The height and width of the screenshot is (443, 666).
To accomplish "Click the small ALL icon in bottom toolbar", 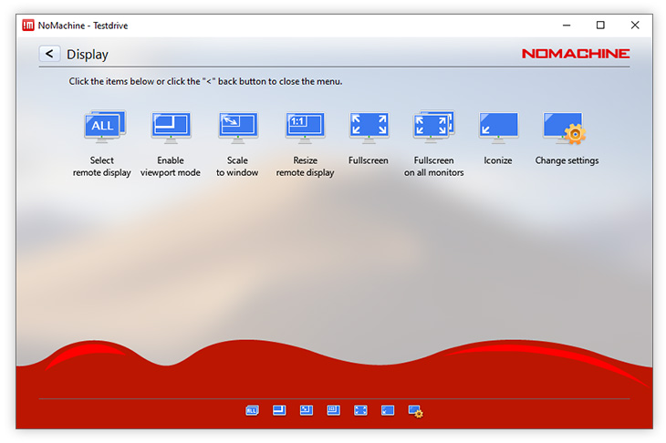I will click(252, 411).
